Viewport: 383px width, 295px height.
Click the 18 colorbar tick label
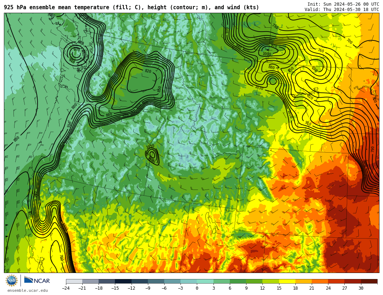295,288
